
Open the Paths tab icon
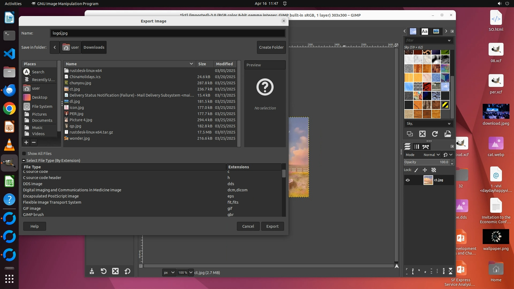[426, 147]
